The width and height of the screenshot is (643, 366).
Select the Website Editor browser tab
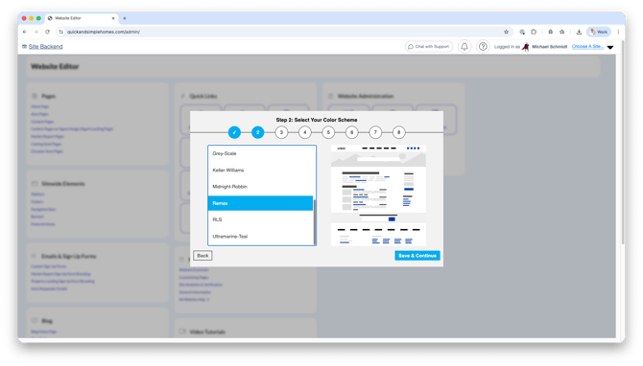tap(82, 18)
